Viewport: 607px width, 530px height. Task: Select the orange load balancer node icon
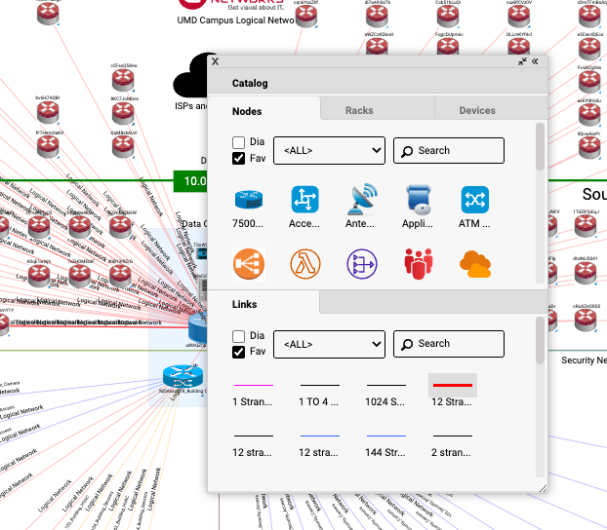coord(249,263)
